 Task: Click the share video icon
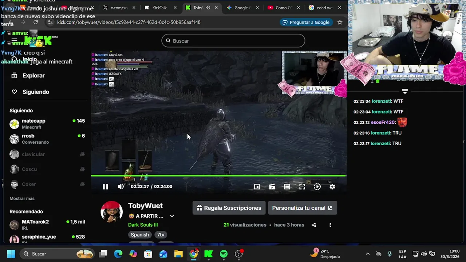click(314, 225)
